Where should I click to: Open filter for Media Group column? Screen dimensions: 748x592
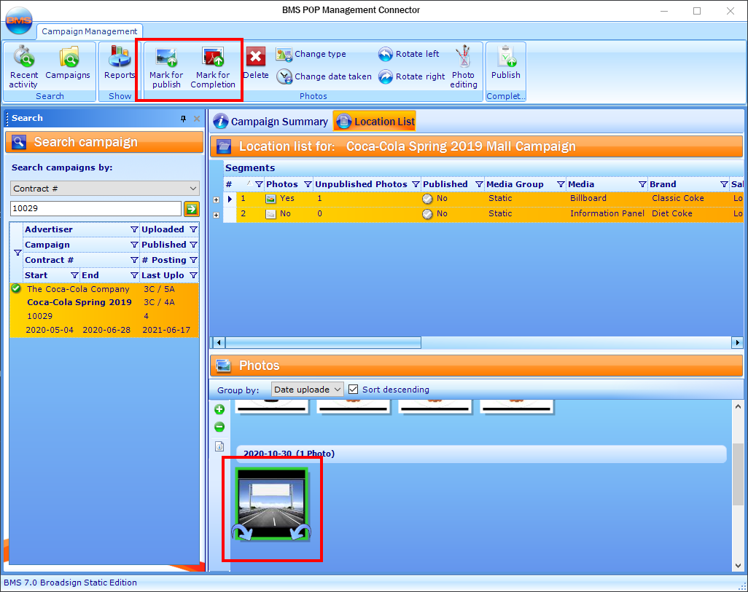(561, 184)
